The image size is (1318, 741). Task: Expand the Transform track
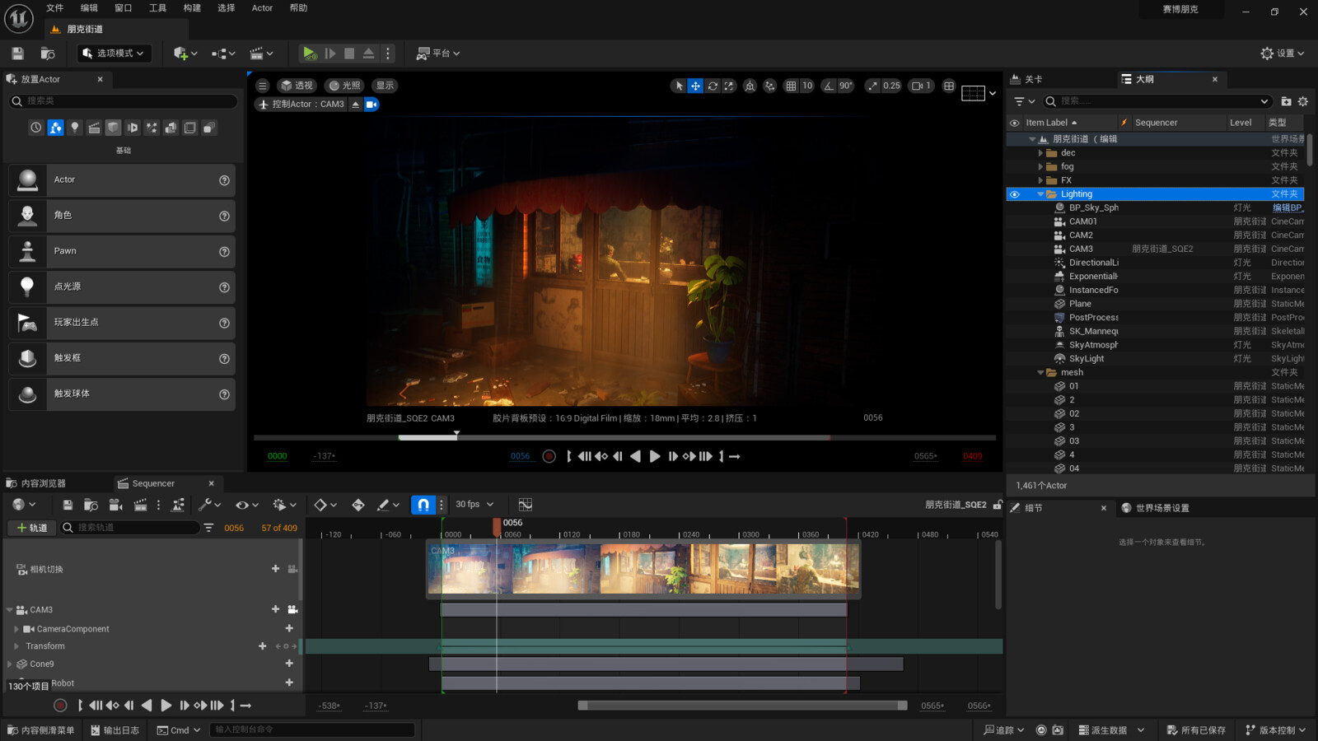[16, 646]
